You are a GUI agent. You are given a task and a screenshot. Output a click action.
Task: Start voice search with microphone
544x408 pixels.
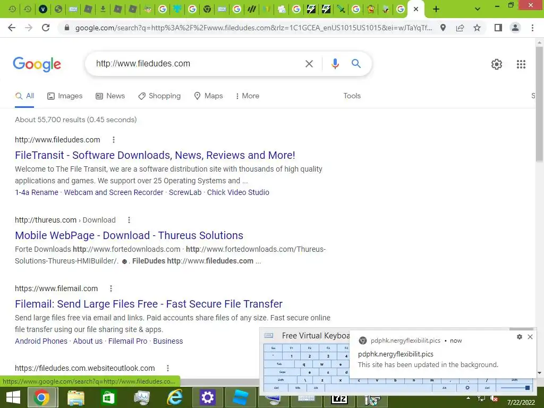click(335, 64)
